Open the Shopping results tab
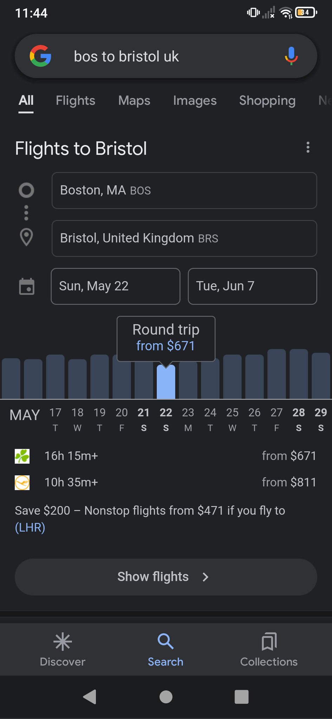This screenshot has width=332, height=719. [267, 101]
